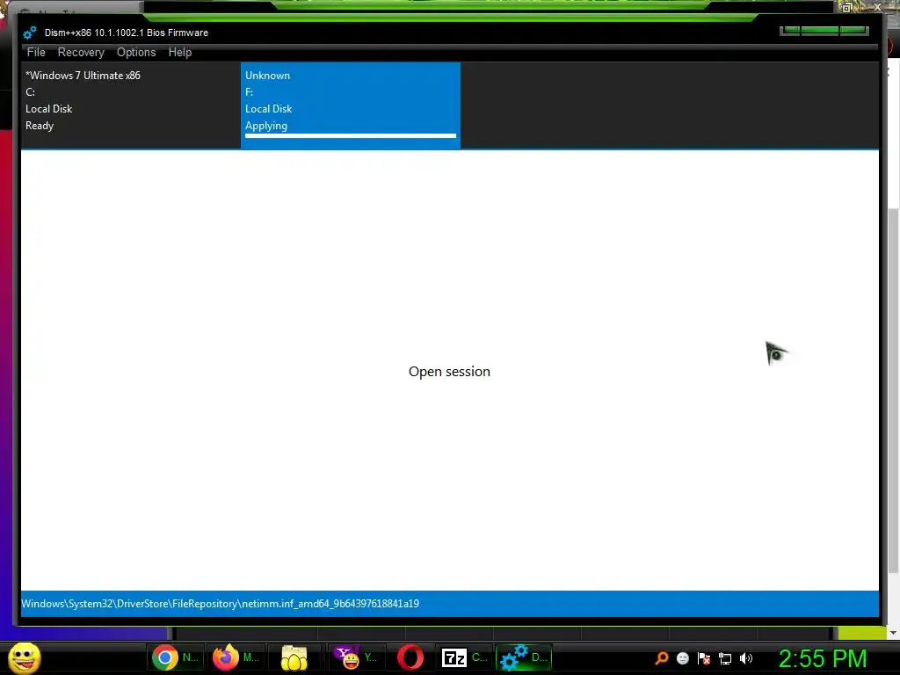Select the Unknown F: image tile
This screenshot has height=675, width=900.
click(x=350, y=105)
